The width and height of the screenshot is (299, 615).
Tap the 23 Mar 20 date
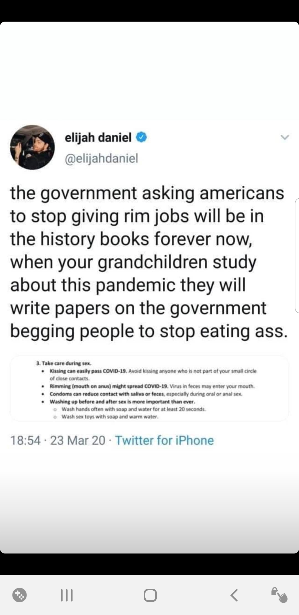pos(78,440)
